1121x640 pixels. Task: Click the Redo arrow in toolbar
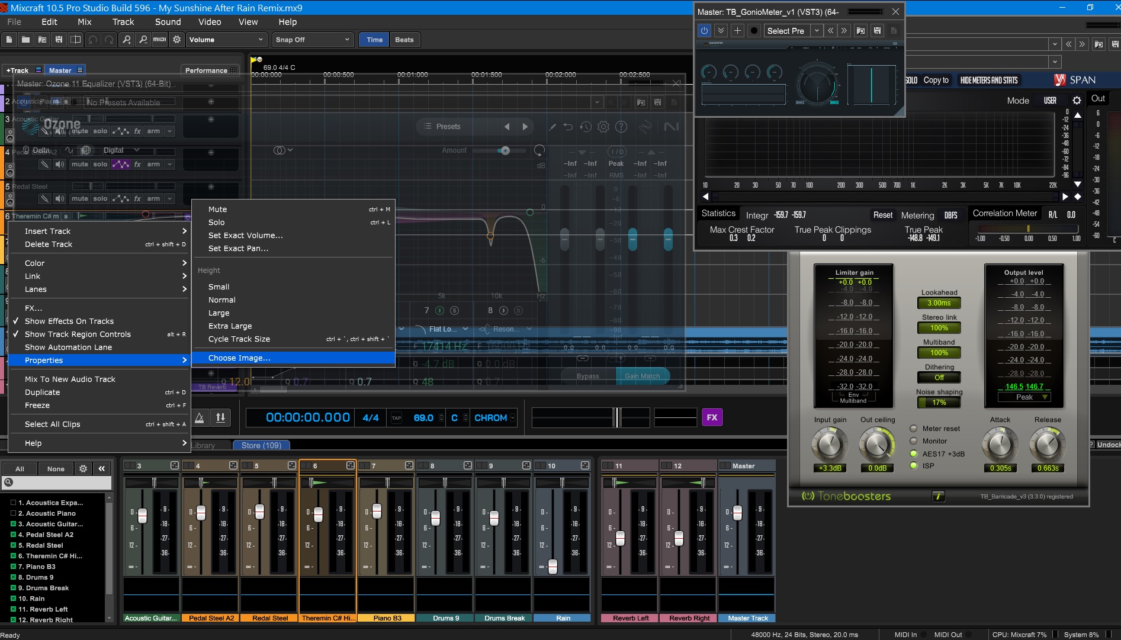click(109, 40)
